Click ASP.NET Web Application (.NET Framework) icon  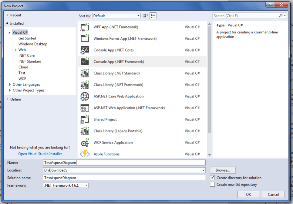click(x=85, y=108)
